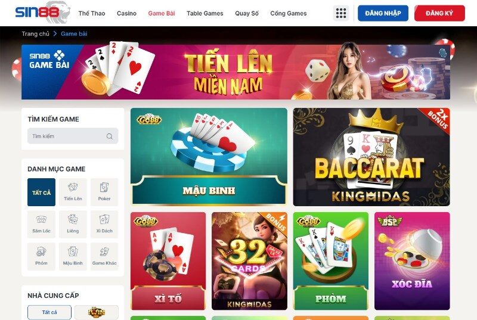This screenshot has width=477, height=320.
Task: Follow the Trang chủ breadcrumb link
Action: (35, 34)
